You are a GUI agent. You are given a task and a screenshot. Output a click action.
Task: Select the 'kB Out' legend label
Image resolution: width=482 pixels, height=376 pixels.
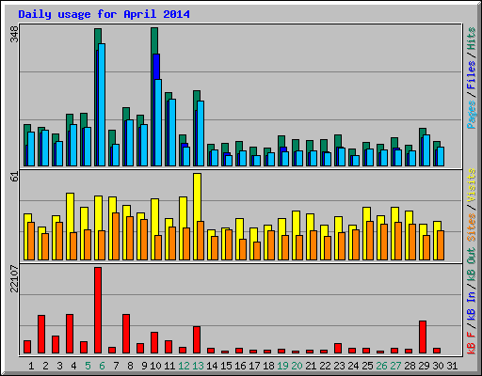[x=471, y=264]
